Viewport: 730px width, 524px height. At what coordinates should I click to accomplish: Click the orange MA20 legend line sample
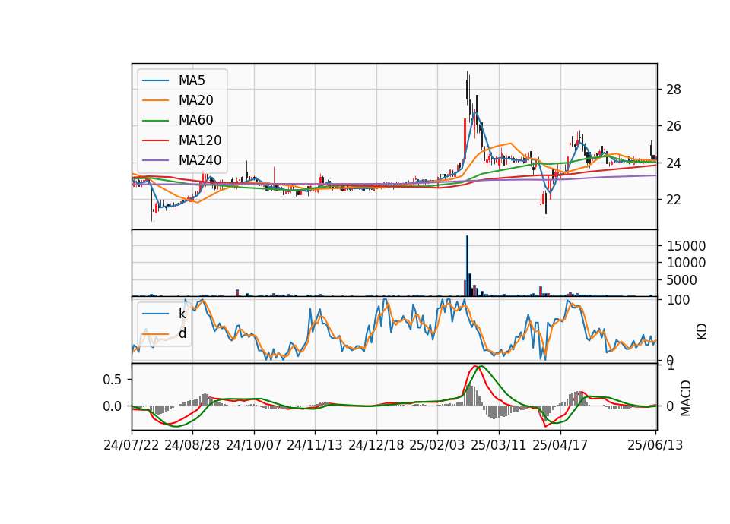point(155,100)
